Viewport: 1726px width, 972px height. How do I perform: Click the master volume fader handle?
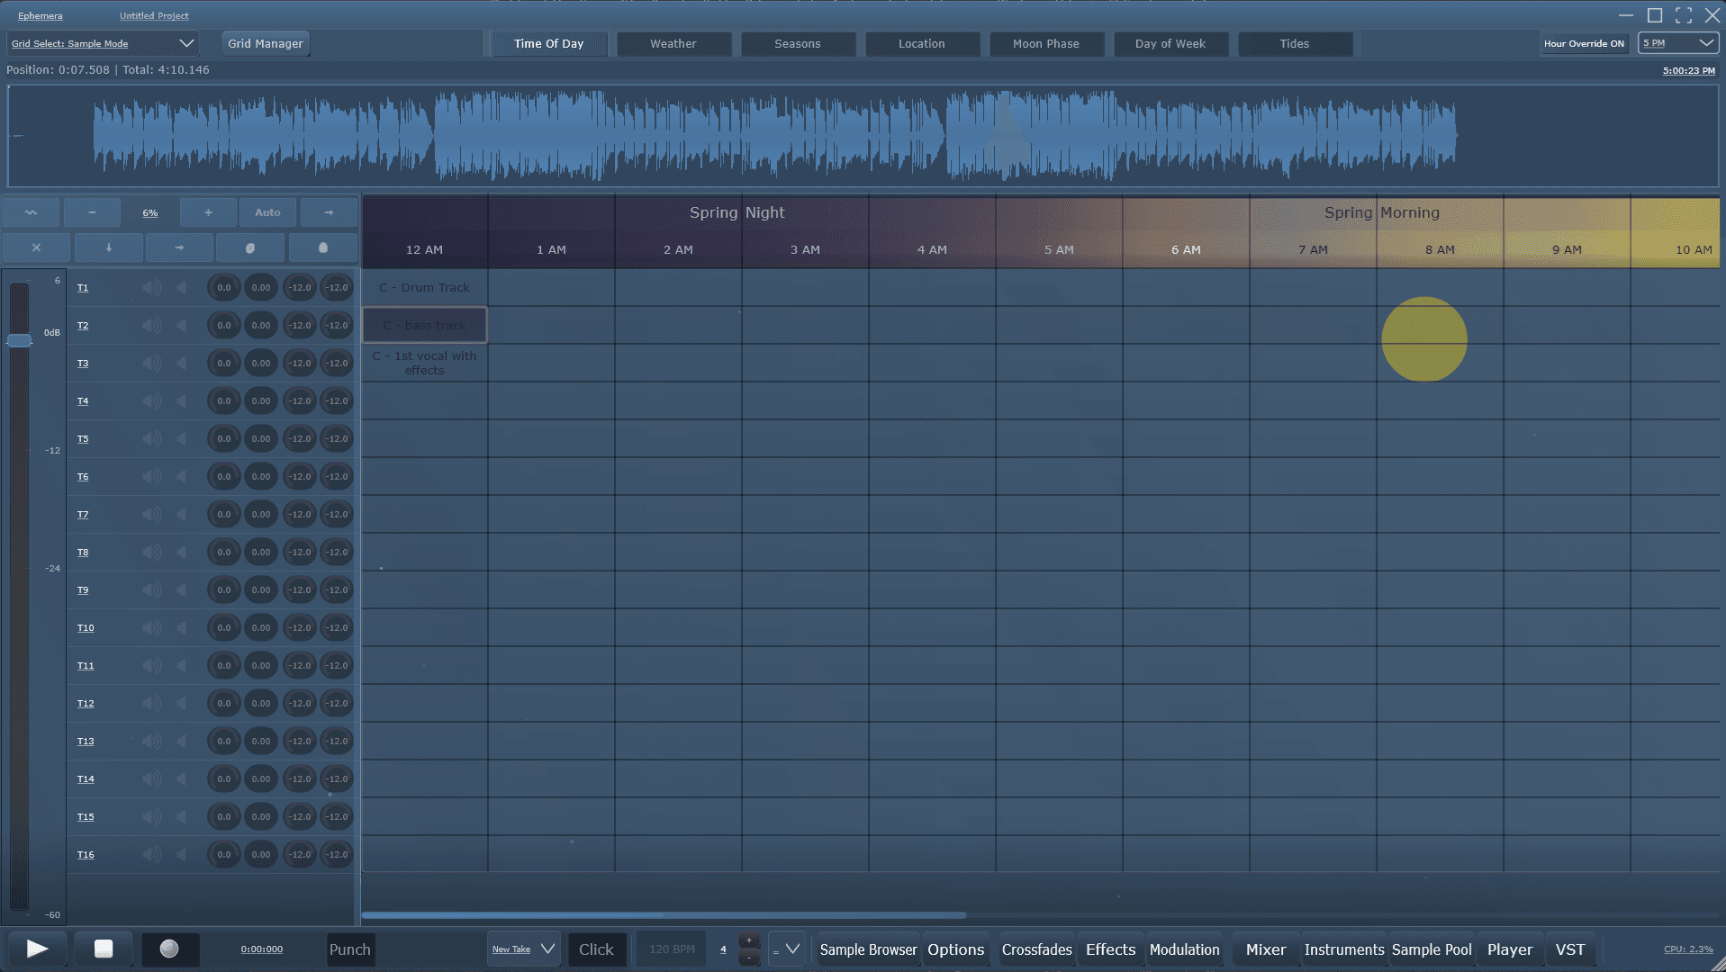19,340
